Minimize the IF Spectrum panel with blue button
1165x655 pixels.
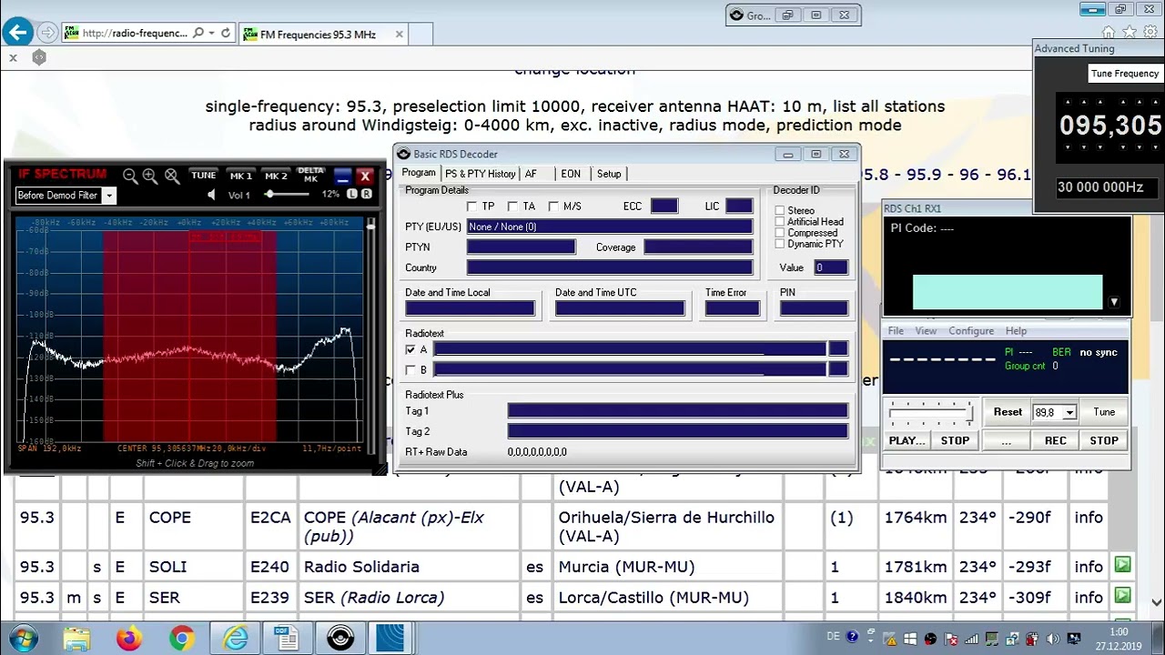(342, 176)
